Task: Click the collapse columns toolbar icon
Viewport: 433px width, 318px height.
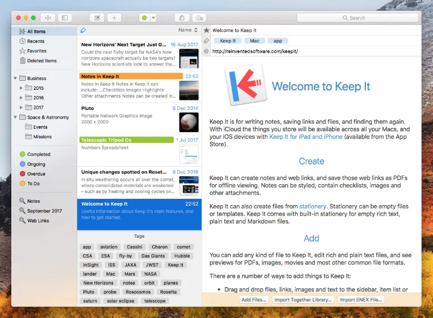Action: [48, 18]
